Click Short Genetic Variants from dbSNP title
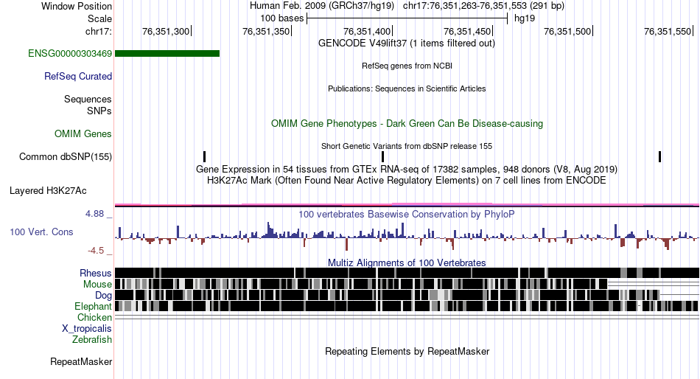 point(407,146)
